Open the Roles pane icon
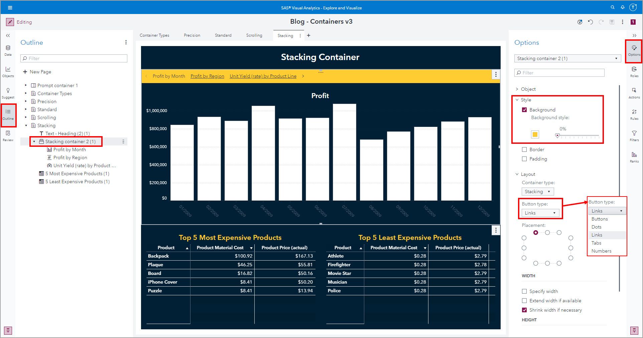The image size is (643, 338). tap(634, 71)
